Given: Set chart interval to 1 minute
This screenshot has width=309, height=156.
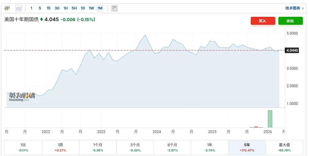Looking at the screenshot, I should click(x=31, y=8).
